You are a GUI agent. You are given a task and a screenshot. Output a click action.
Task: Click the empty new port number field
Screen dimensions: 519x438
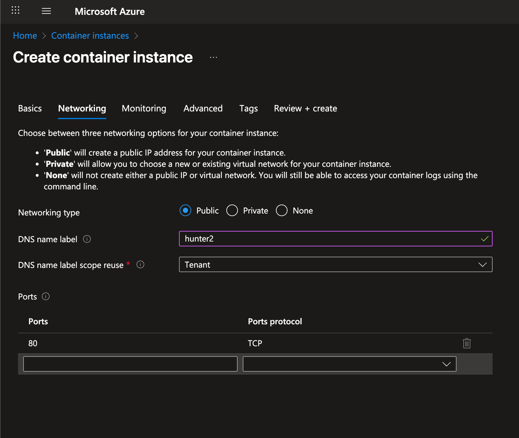tap(130, 364)
